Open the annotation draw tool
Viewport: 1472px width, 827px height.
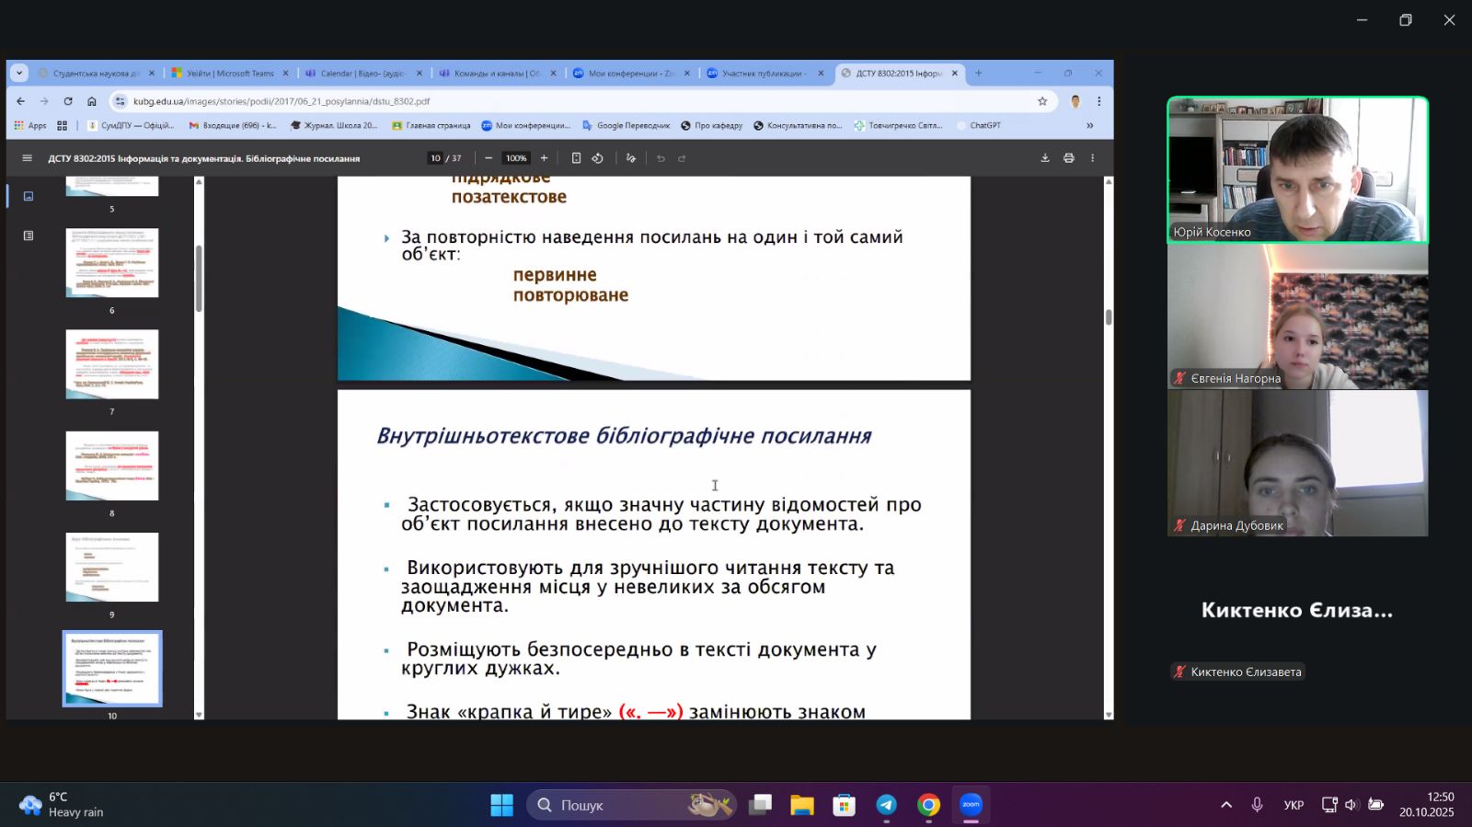pyautogui.click(x=631, y=158)
